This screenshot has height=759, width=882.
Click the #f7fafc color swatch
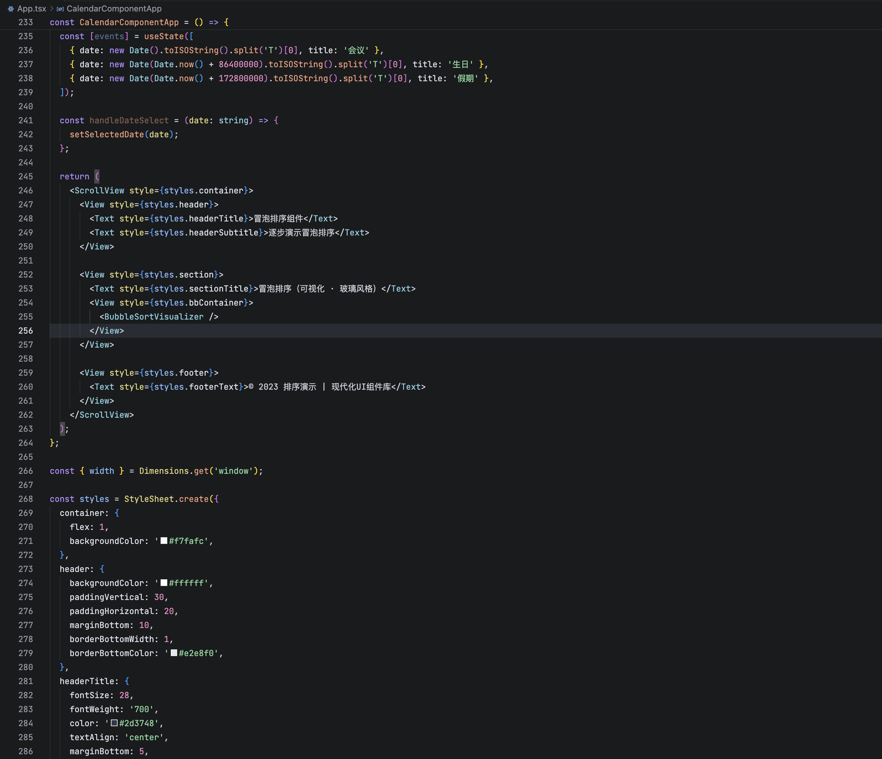164,541
